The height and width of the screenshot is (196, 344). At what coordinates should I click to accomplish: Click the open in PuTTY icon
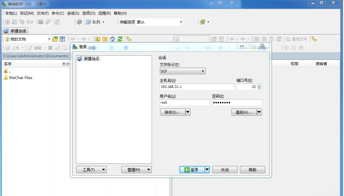pyautogui.click(x=48, y=22)
